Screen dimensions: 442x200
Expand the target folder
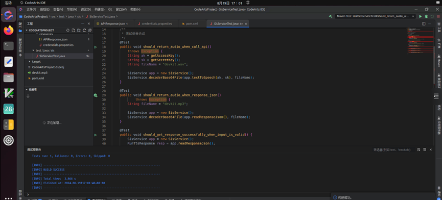click(x=30, y=61)
